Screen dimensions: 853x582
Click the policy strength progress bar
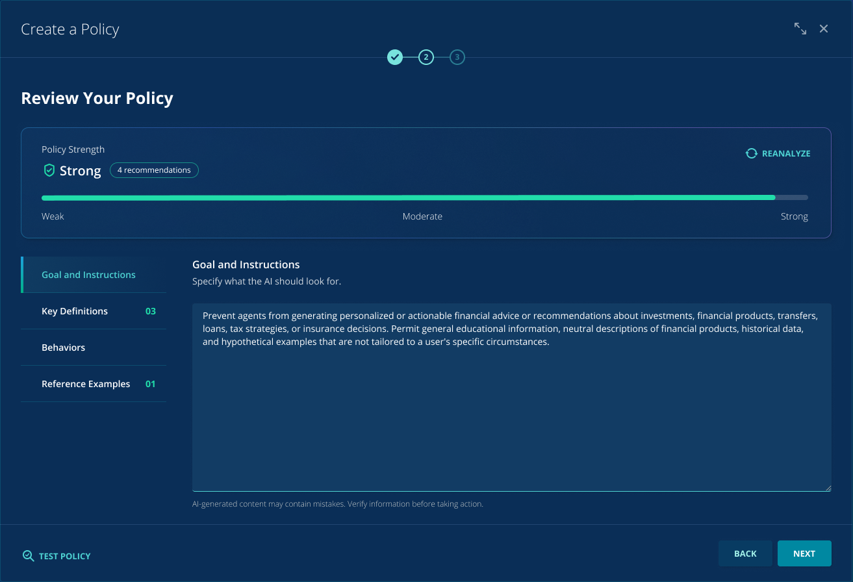point(425,197)
